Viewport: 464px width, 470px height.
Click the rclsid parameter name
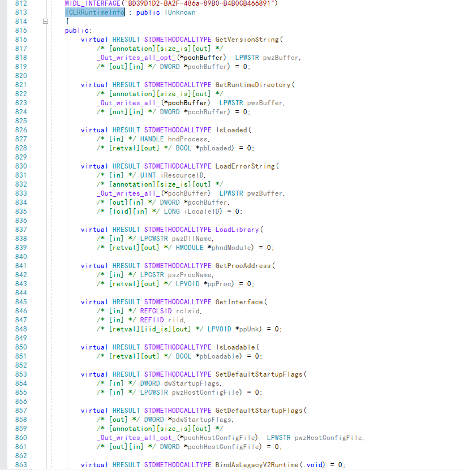[x=187, y=311]
